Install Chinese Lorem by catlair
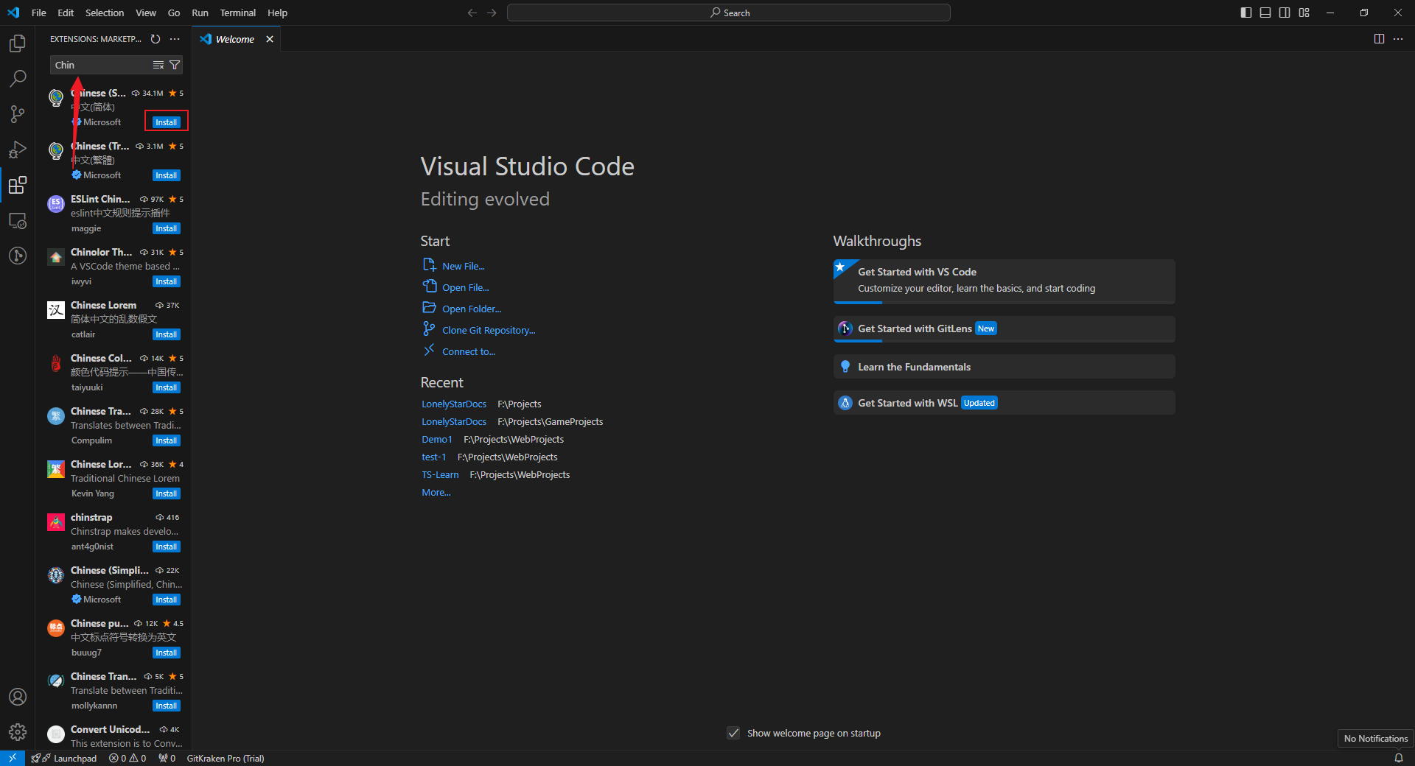Image resolution: width=1415 pixels, height=766 pixels. [x=167, y=334]
